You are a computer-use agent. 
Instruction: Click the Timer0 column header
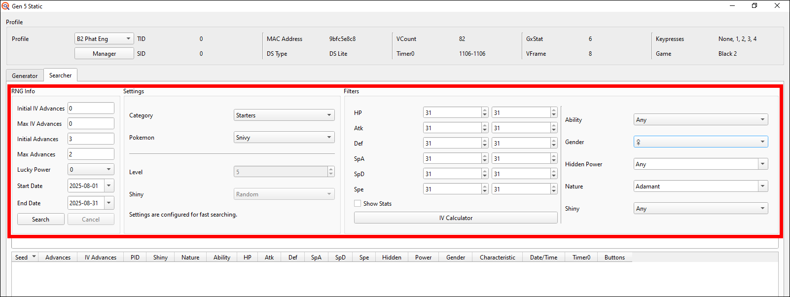click(x=581, y=257)
